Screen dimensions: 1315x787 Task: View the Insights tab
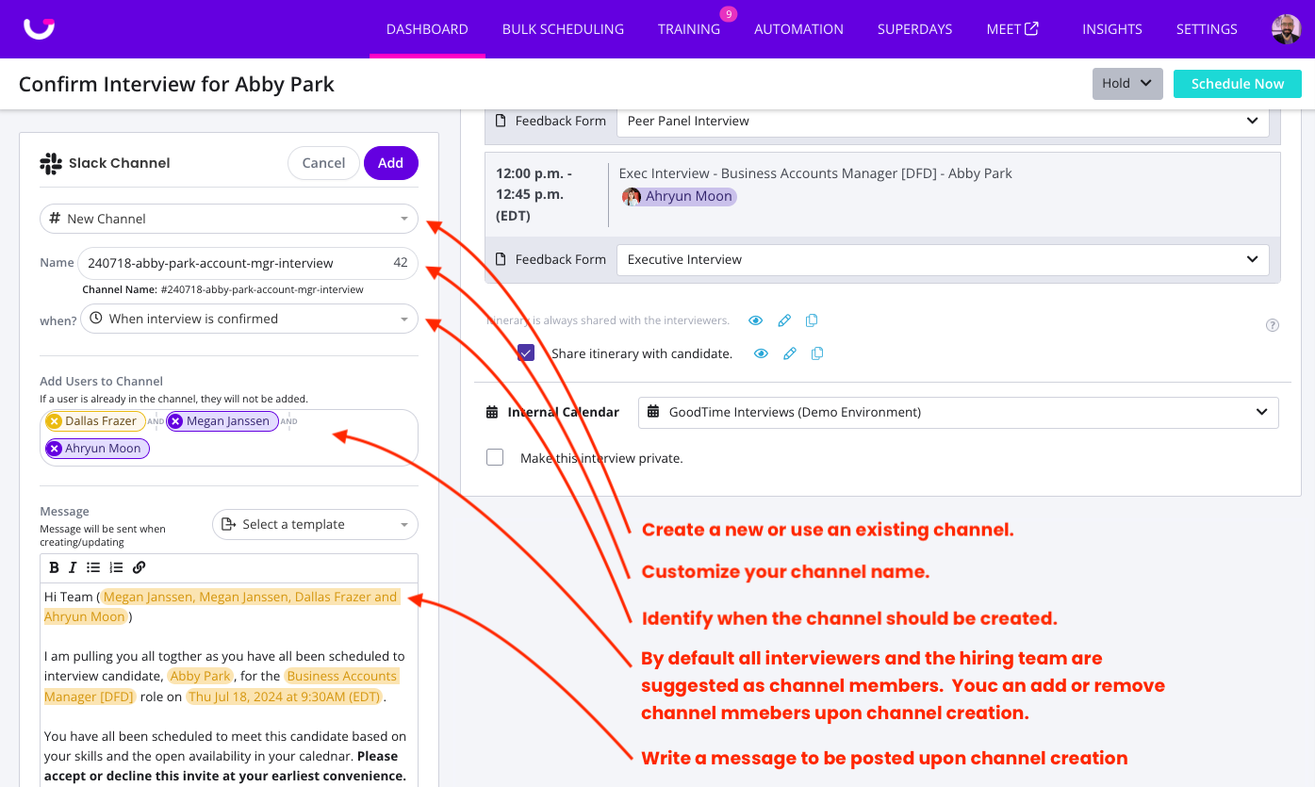[x=1112, y=29]
